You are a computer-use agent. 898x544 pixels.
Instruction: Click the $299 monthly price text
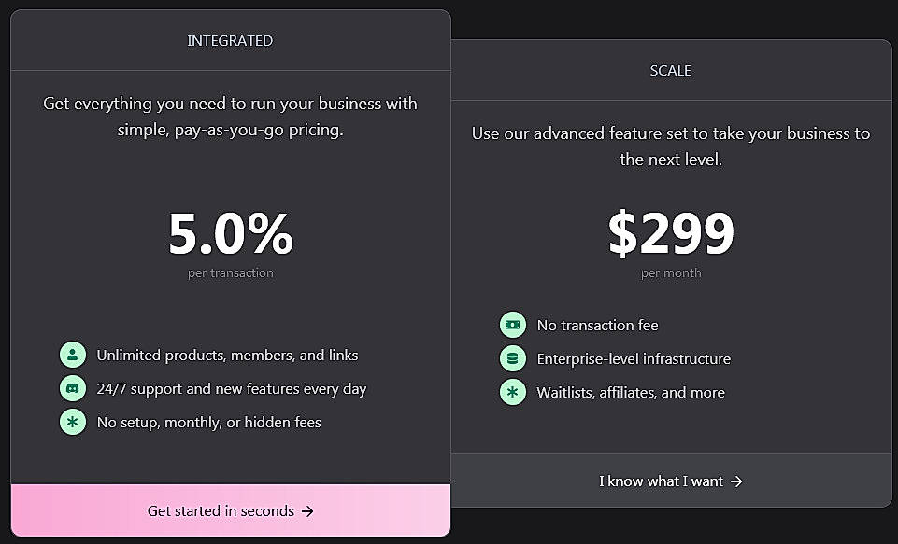point(670,234)
